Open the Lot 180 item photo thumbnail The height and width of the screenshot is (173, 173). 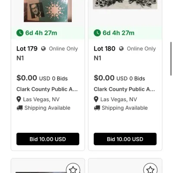pos(125,4)
